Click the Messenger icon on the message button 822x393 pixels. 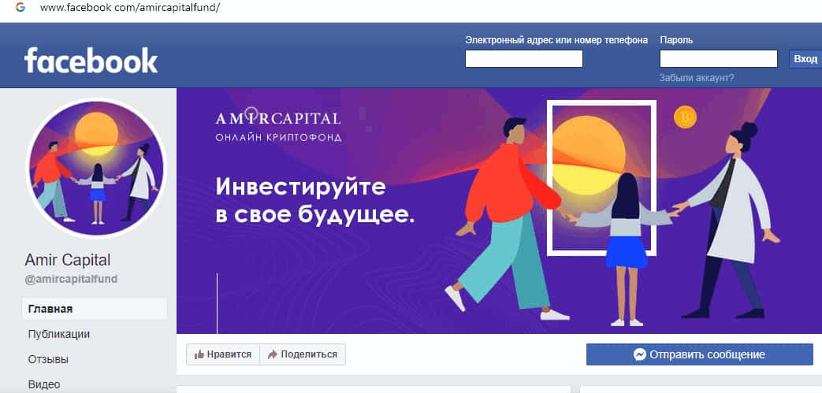(640, 354)
